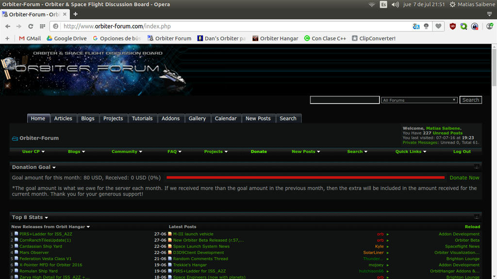Click the red donation progress bar
Image resolution: width=497 pixels, height=279 pixels.
(305, 177)
